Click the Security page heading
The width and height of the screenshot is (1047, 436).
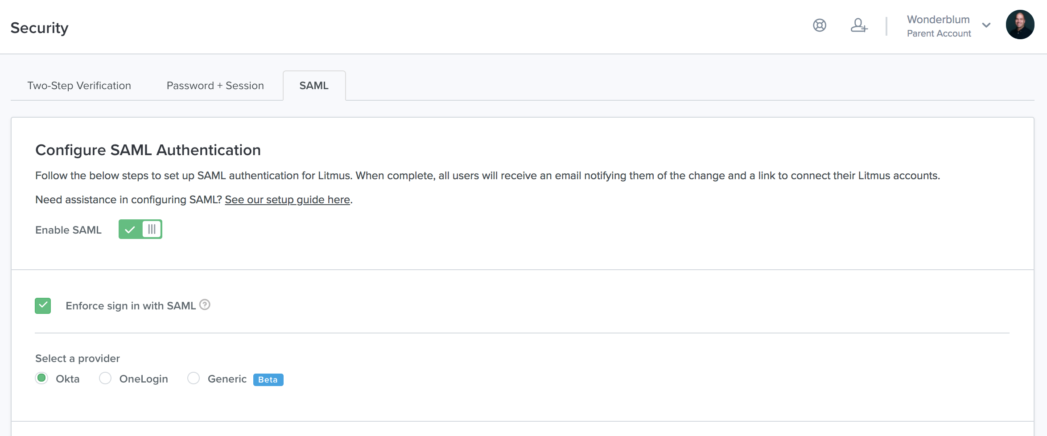39,28
